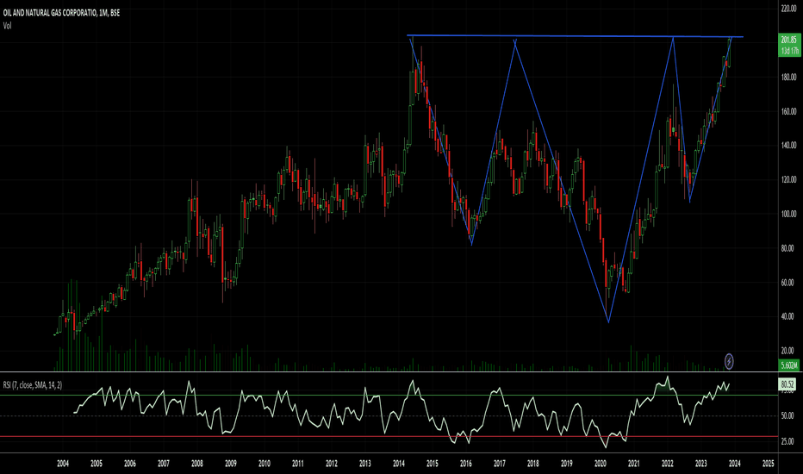Click the 2024 year label on time axis
Screen dimensions: 803x474
click(734, 464)
